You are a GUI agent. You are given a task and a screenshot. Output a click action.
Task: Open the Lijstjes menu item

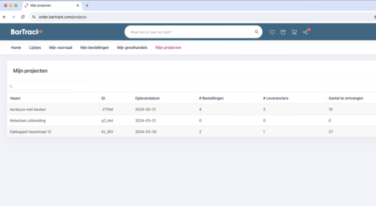pos(35,48)
